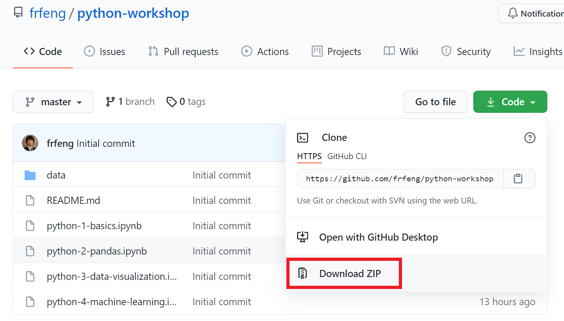564x321 pixels.
Task: Open python-3-data-visualization notebook file
Action: [x=112, y=276]
